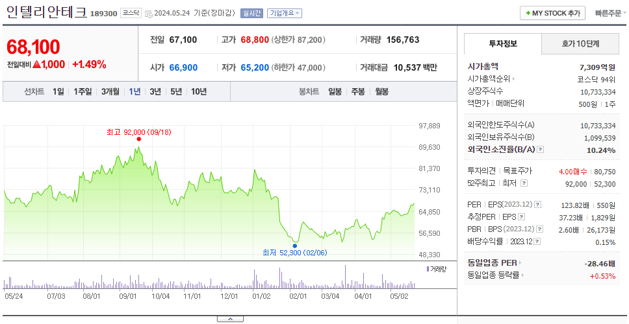
Task: Expand the 빠른주문 dropdown
Action: pos(611,13)
